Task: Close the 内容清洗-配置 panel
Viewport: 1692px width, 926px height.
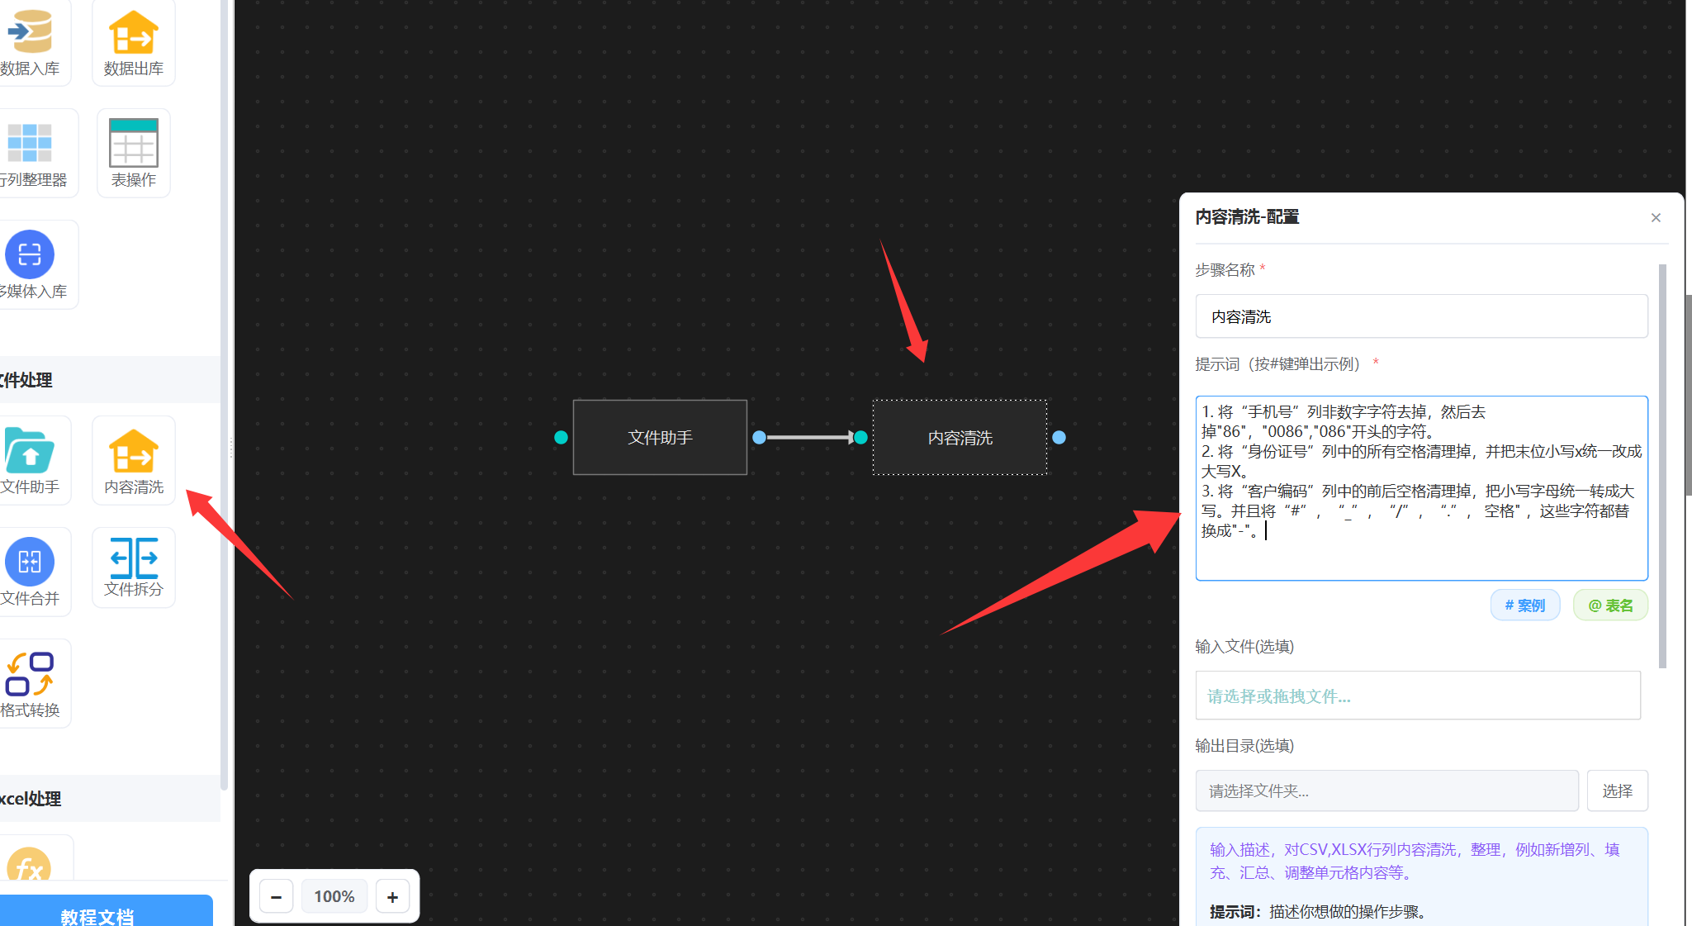Action: pos(1656,218)
